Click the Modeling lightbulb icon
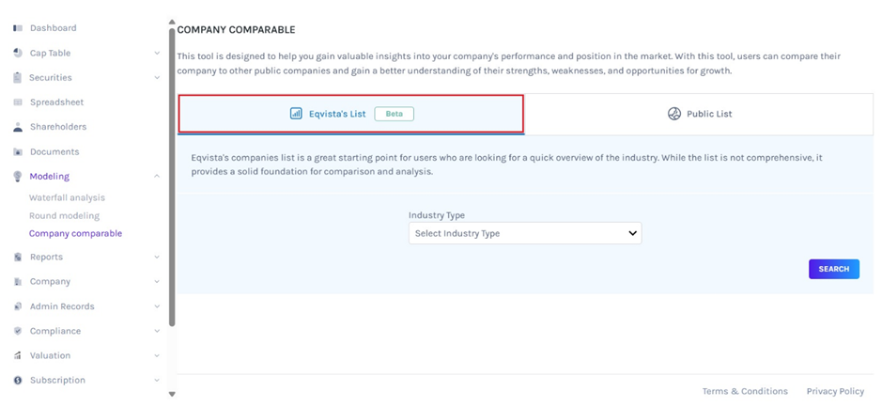 coord(18,177)
